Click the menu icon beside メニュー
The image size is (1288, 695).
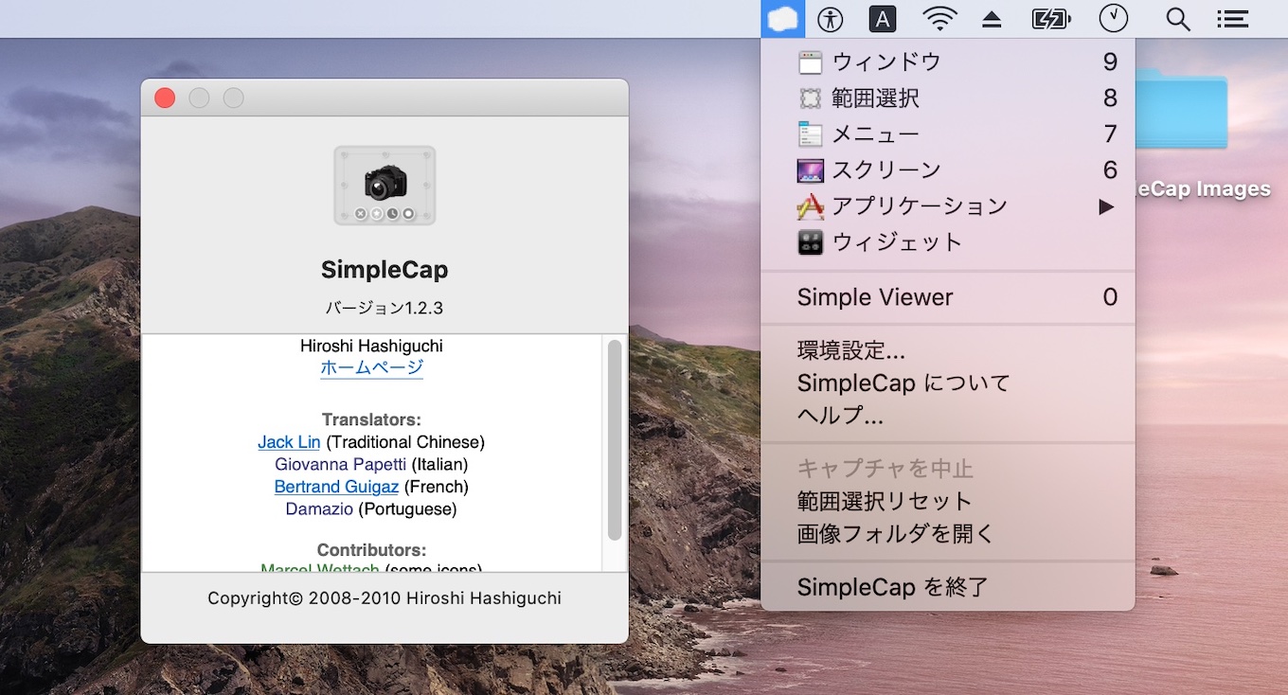pos(810,134)
